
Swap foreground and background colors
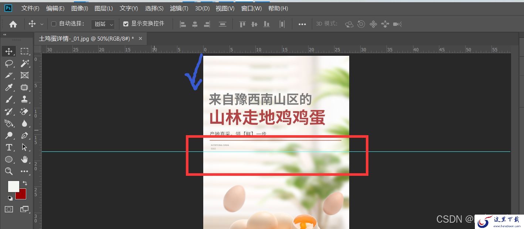[25, 183]
